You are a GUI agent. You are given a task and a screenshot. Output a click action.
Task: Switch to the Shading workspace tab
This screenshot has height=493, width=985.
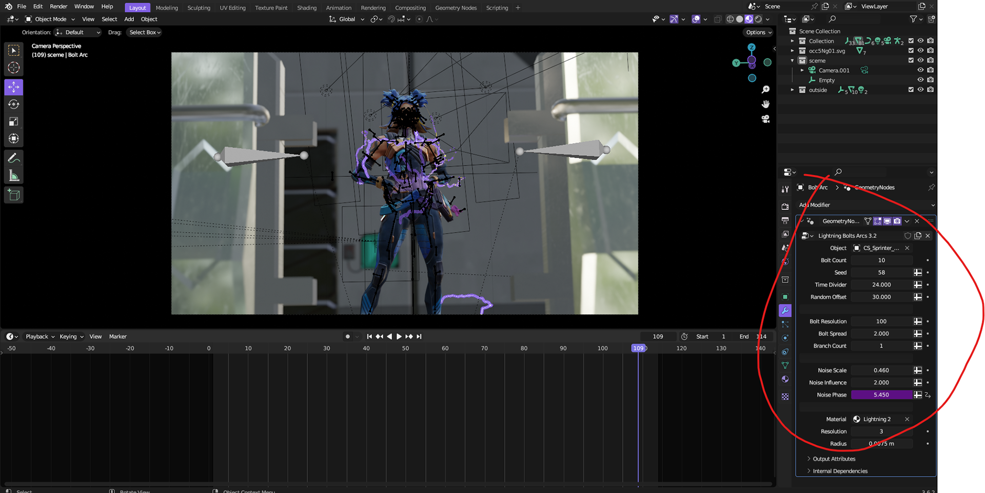[307, 8]
